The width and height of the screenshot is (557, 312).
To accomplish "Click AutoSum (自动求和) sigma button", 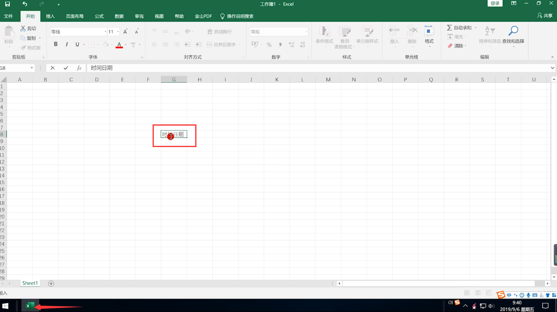I will coord(459,28).
